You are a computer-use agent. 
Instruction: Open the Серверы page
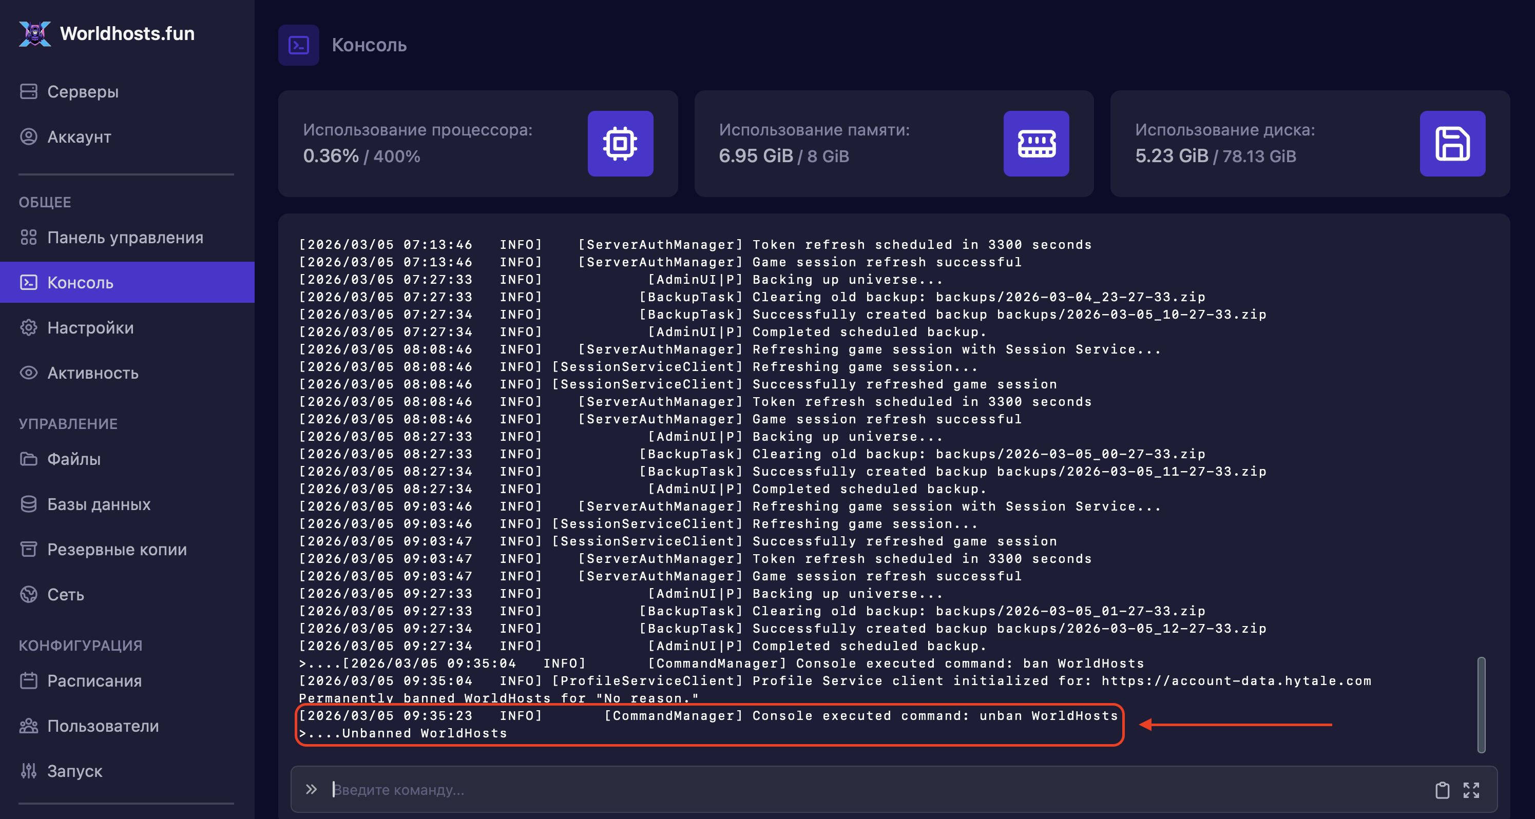click(82, 92)
